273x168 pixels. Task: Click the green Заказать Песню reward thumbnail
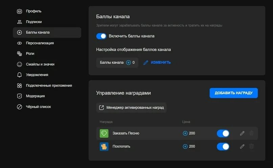[x=104, y=133]
